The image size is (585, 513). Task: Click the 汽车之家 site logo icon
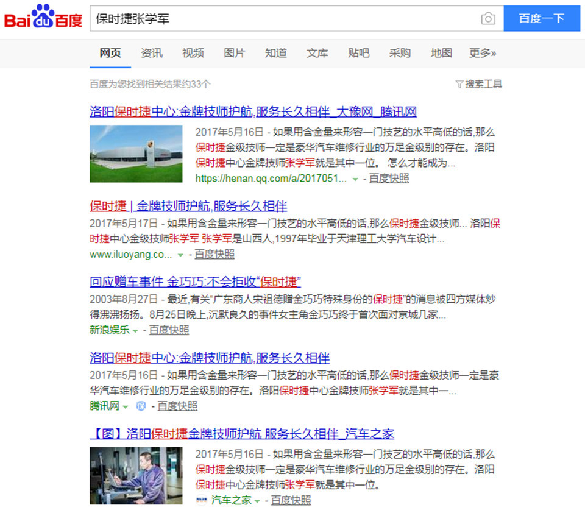coord(202,500)
